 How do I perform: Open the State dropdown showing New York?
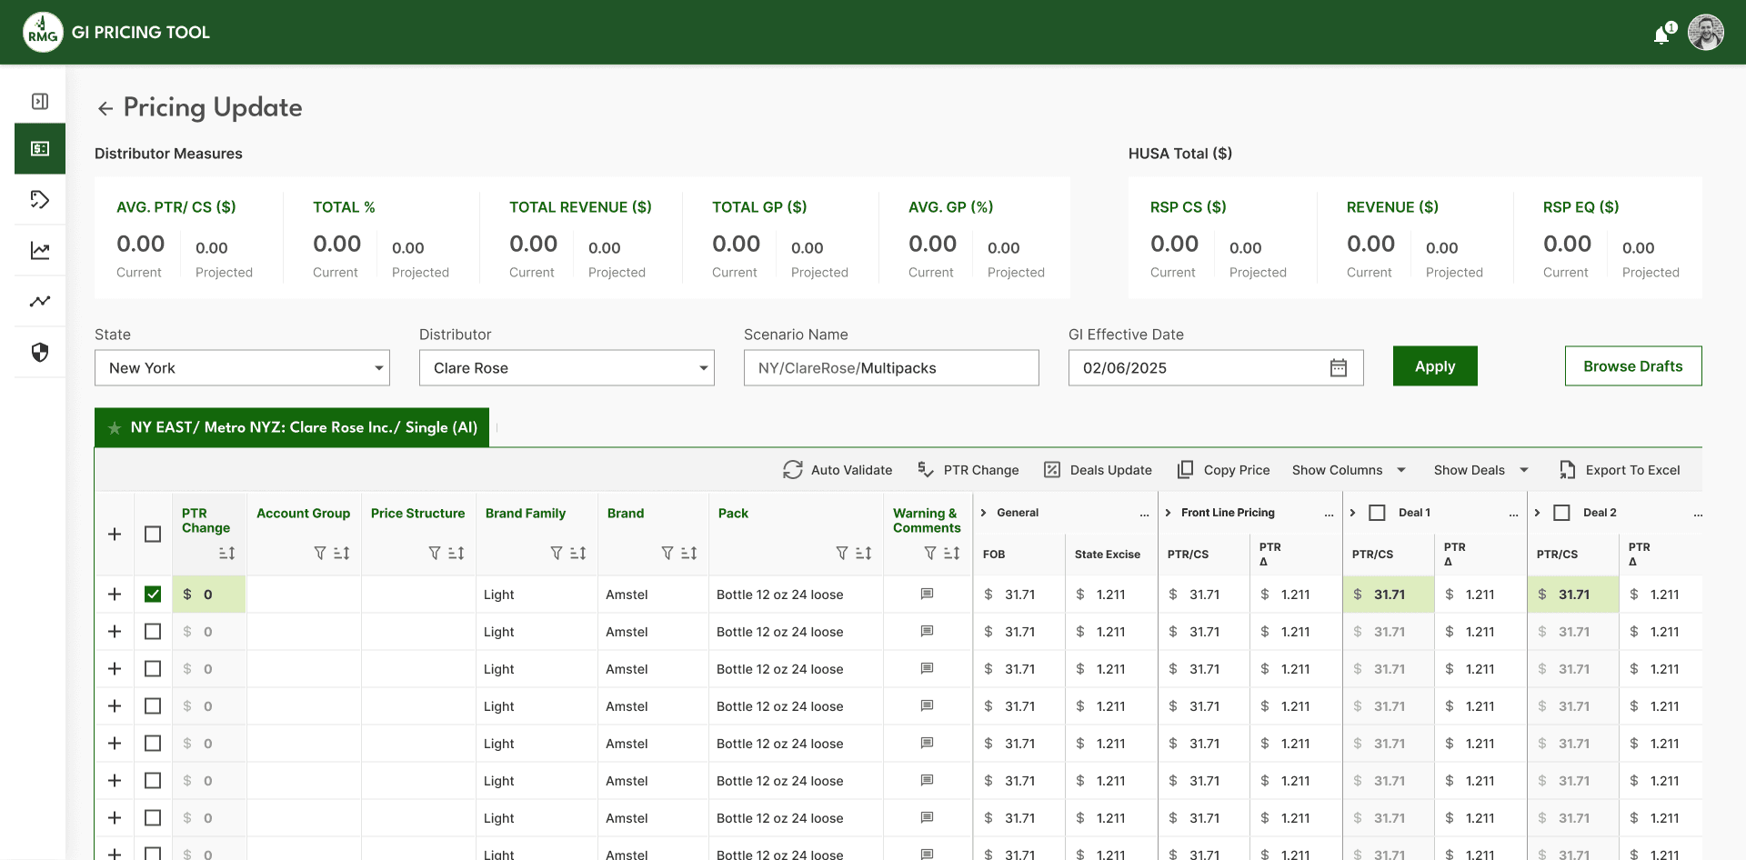[242, 368]
